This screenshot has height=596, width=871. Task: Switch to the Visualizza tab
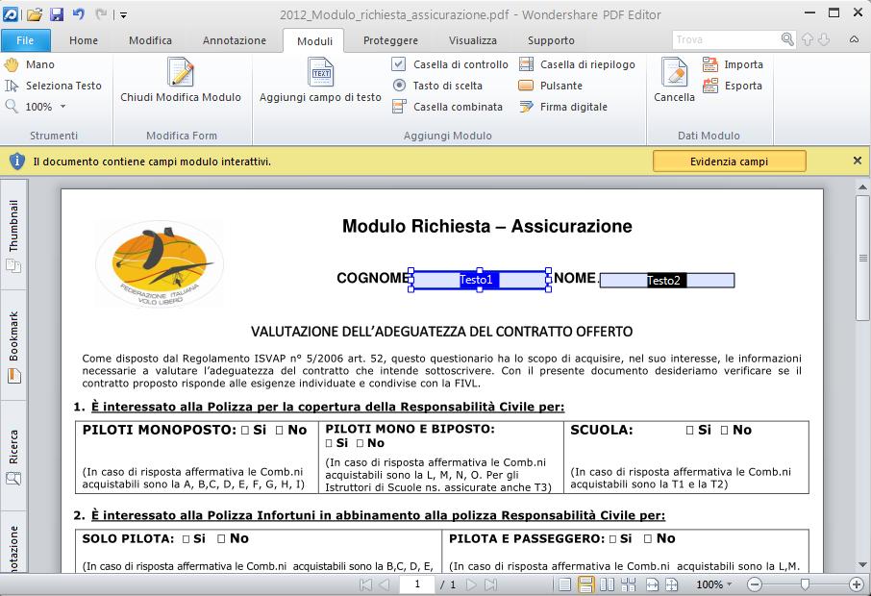point(473,40)
